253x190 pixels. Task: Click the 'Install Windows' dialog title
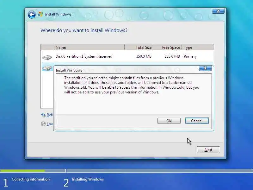[x=69, y=70]
